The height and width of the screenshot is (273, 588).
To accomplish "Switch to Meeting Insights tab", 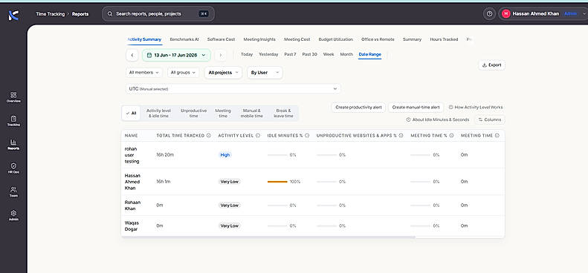I will [259, 39].
